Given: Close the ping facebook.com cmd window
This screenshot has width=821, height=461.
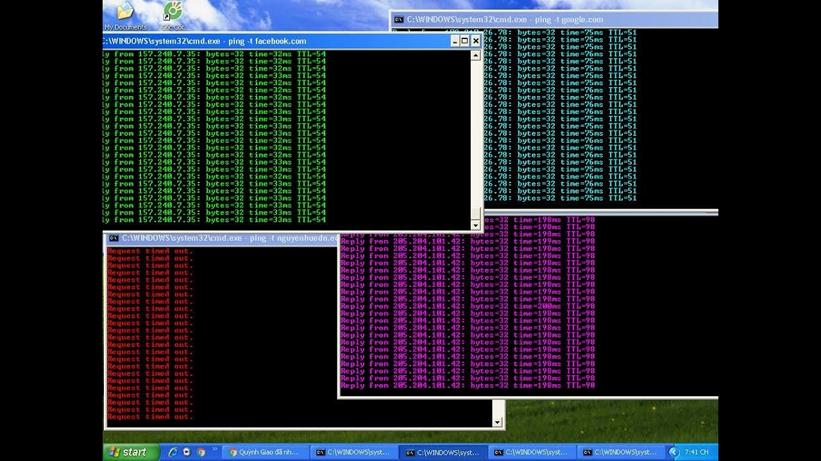Looking at the screenshot, I should click(475, 41).
